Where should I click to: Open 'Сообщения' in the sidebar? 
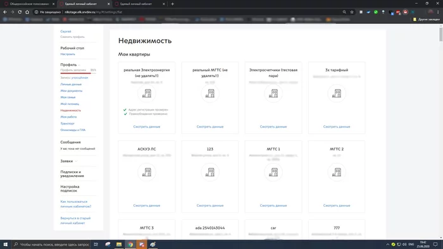tap(70, 142)
